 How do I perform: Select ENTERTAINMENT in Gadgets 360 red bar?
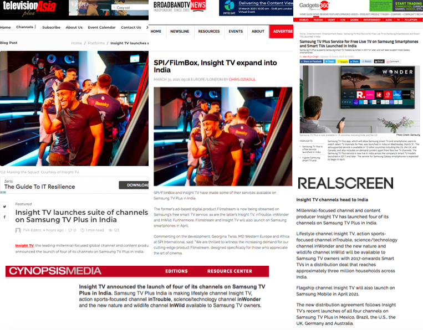[372, 20]
